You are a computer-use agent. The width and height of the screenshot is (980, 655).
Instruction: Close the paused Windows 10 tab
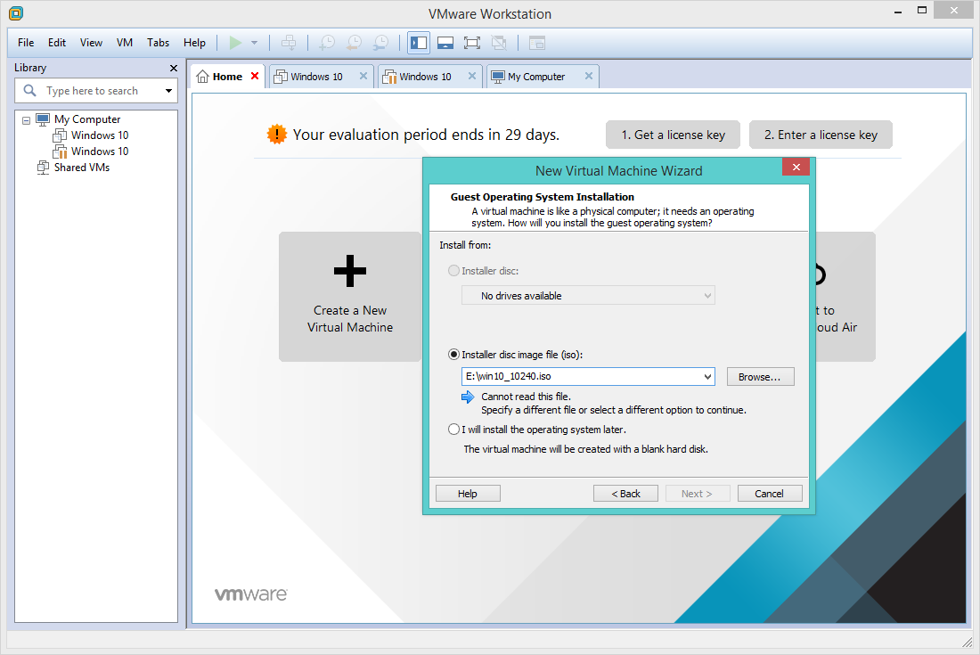point(472,77)
